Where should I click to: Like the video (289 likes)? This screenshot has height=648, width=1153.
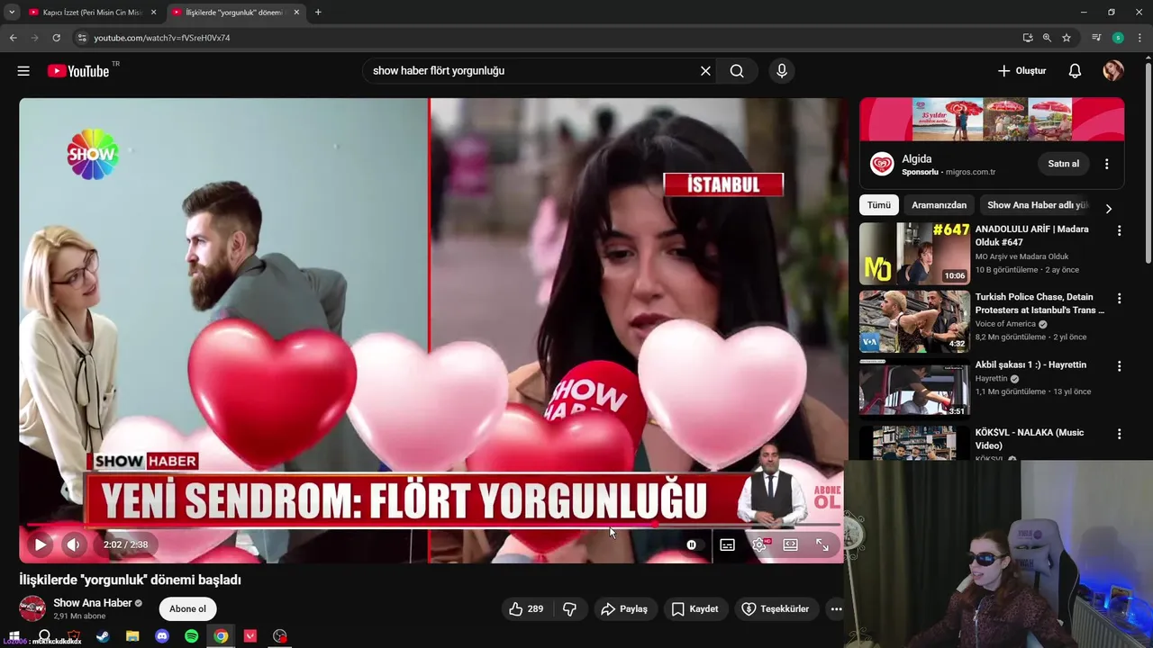pyautogui.click(x=526, y=609)
